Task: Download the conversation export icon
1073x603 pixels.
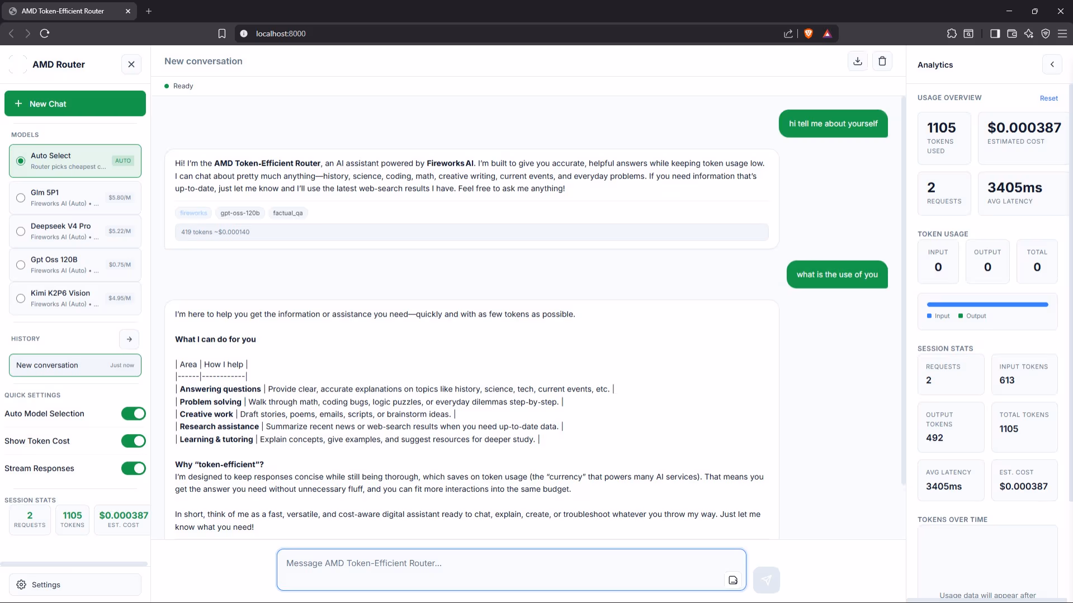Action: [x=858, y=61]
